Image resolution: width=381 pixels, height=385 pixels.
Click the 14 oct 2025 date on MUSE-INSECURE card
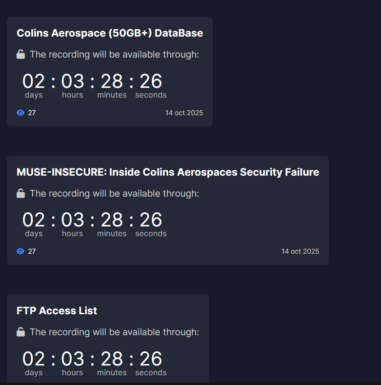(300, 251)
